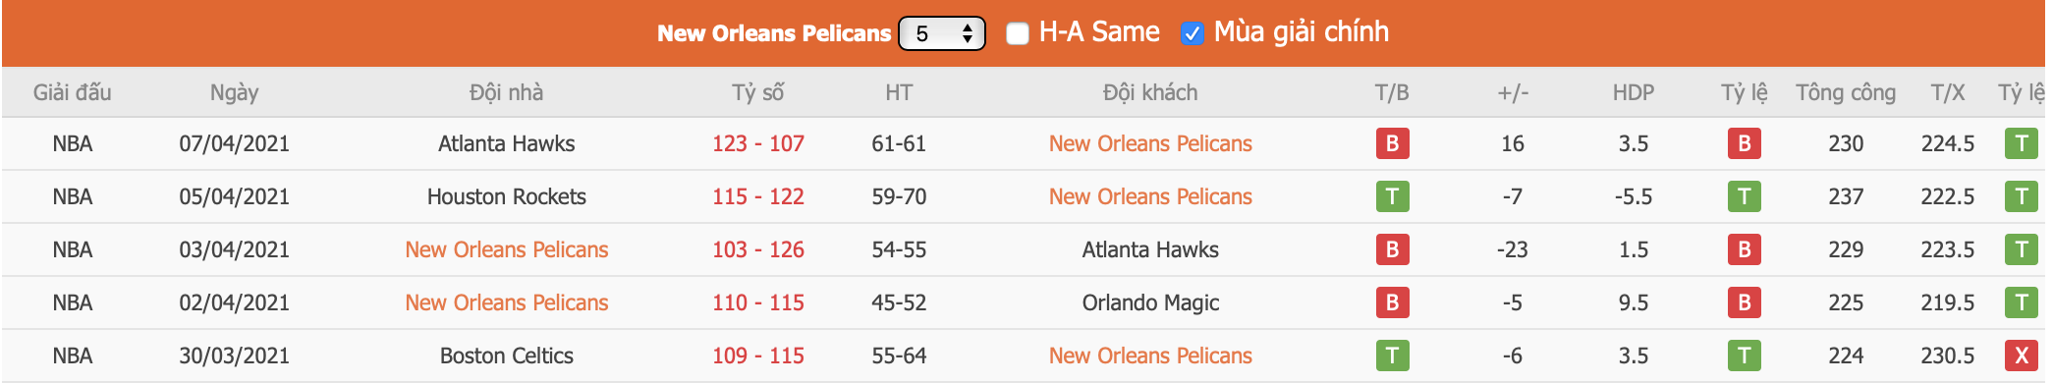Open the match count dropdown showing 5
The height and width of the screenshot is (383, 2053).
(x=942, y=33)
